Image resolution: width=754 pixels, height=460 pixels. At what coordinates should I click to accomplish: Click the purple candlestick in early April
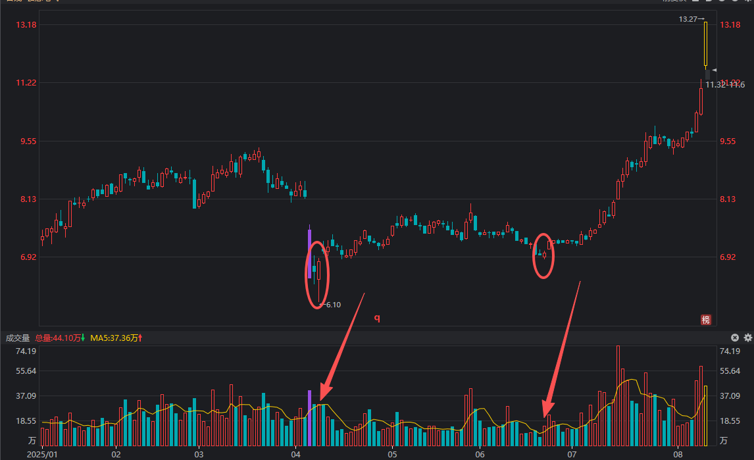tap(309, 254)
